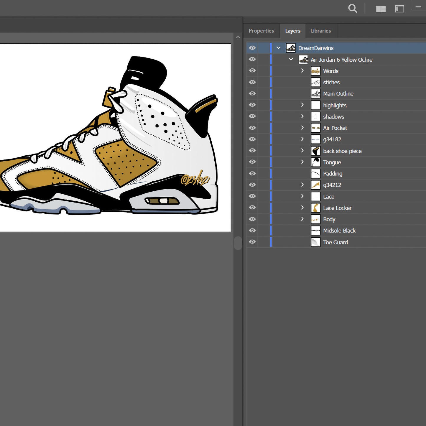
Task: Hide the Tongue layer
Action: [252, 162]
